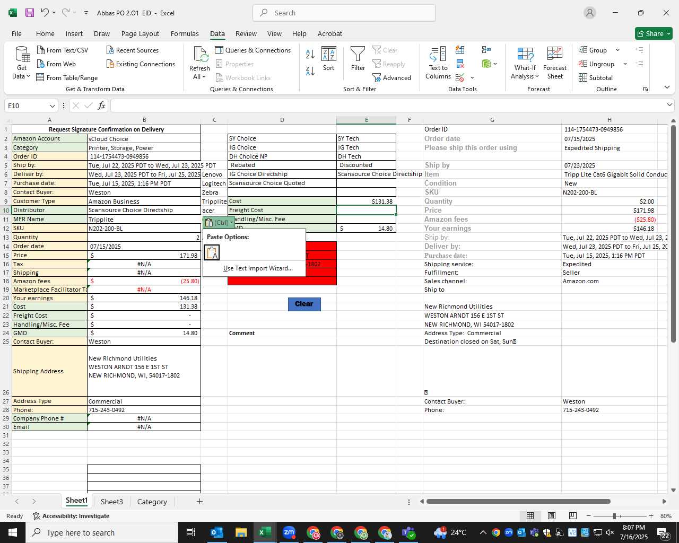Click the vertical scrollbar thumb
This screenshot has width=679, height=543.
click(673, 234)
